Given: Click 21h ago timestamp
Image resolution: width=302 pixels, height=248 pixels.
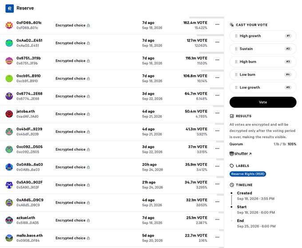Looking at the screenshot, I should coord(149,182).
